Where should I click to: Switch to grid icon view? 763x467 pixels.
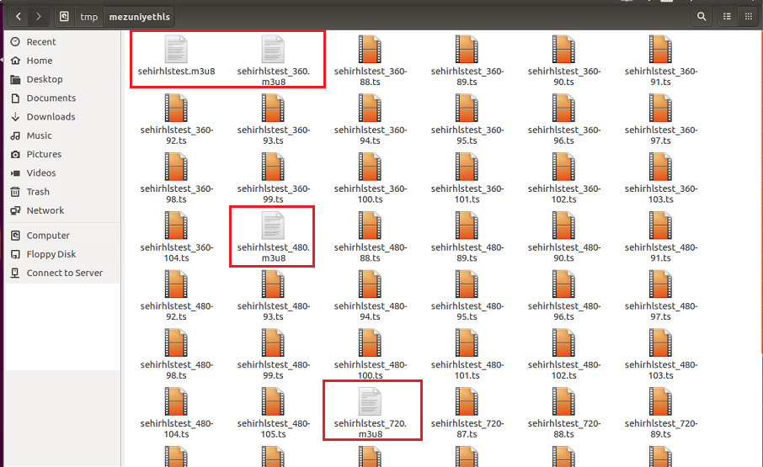749,17
